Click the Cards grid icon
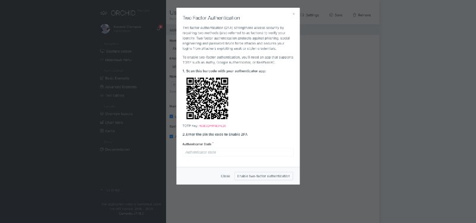Screen dimensions: 476x223 [102, 131]
